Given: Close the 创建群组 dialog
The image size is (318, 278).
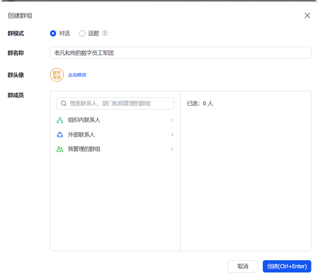Looking at the screenshot, I should tap(307, 16).
